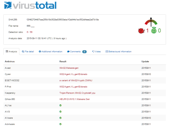
Task: Click Cyren's update date 20150910
Action: pos(146,74)
